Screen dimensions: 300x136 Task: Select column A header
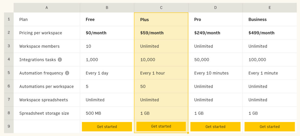(47, 8)
